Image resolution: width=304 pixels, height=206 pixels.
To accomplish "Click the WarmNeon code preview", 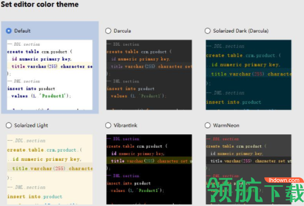I will 249,169.
